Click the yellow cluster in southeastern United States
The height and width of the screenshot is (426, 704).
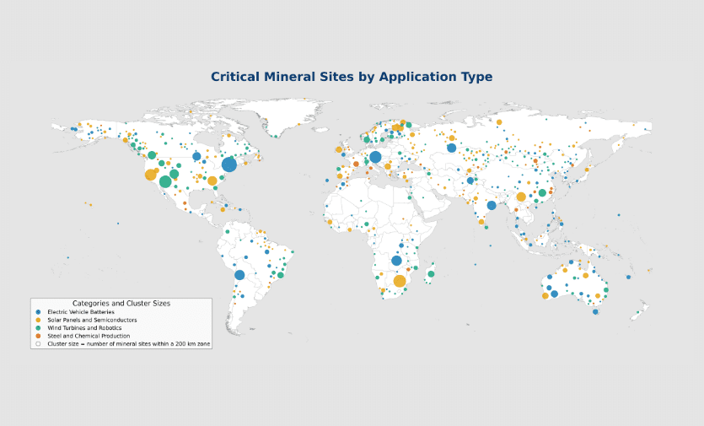click(x=212, y=181)
